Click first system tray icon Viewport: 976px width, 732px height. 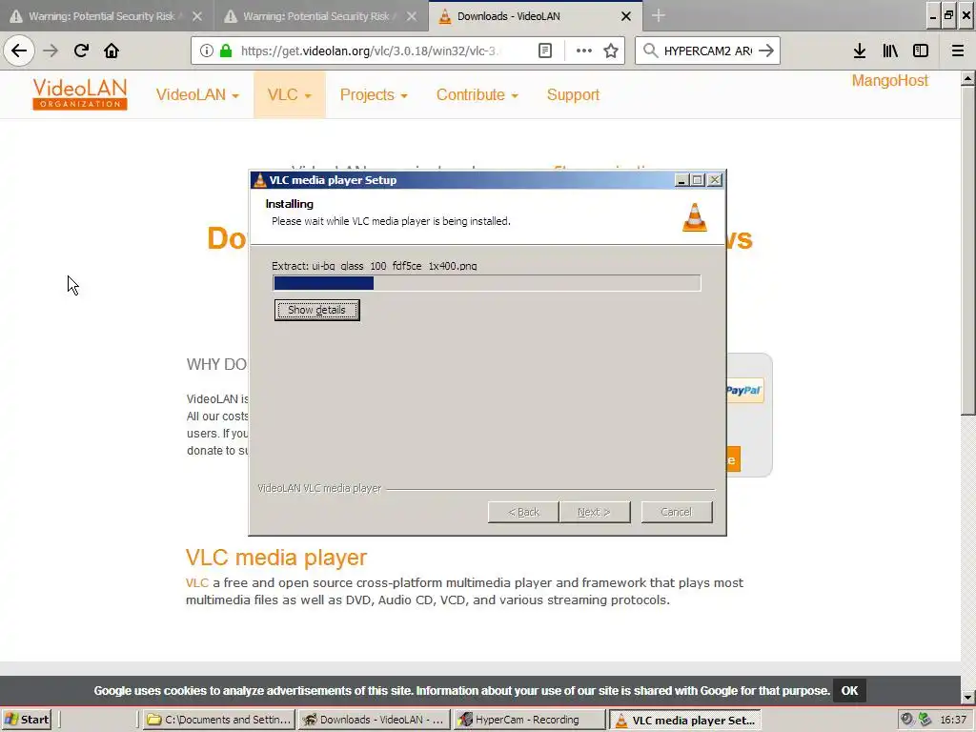907,720
